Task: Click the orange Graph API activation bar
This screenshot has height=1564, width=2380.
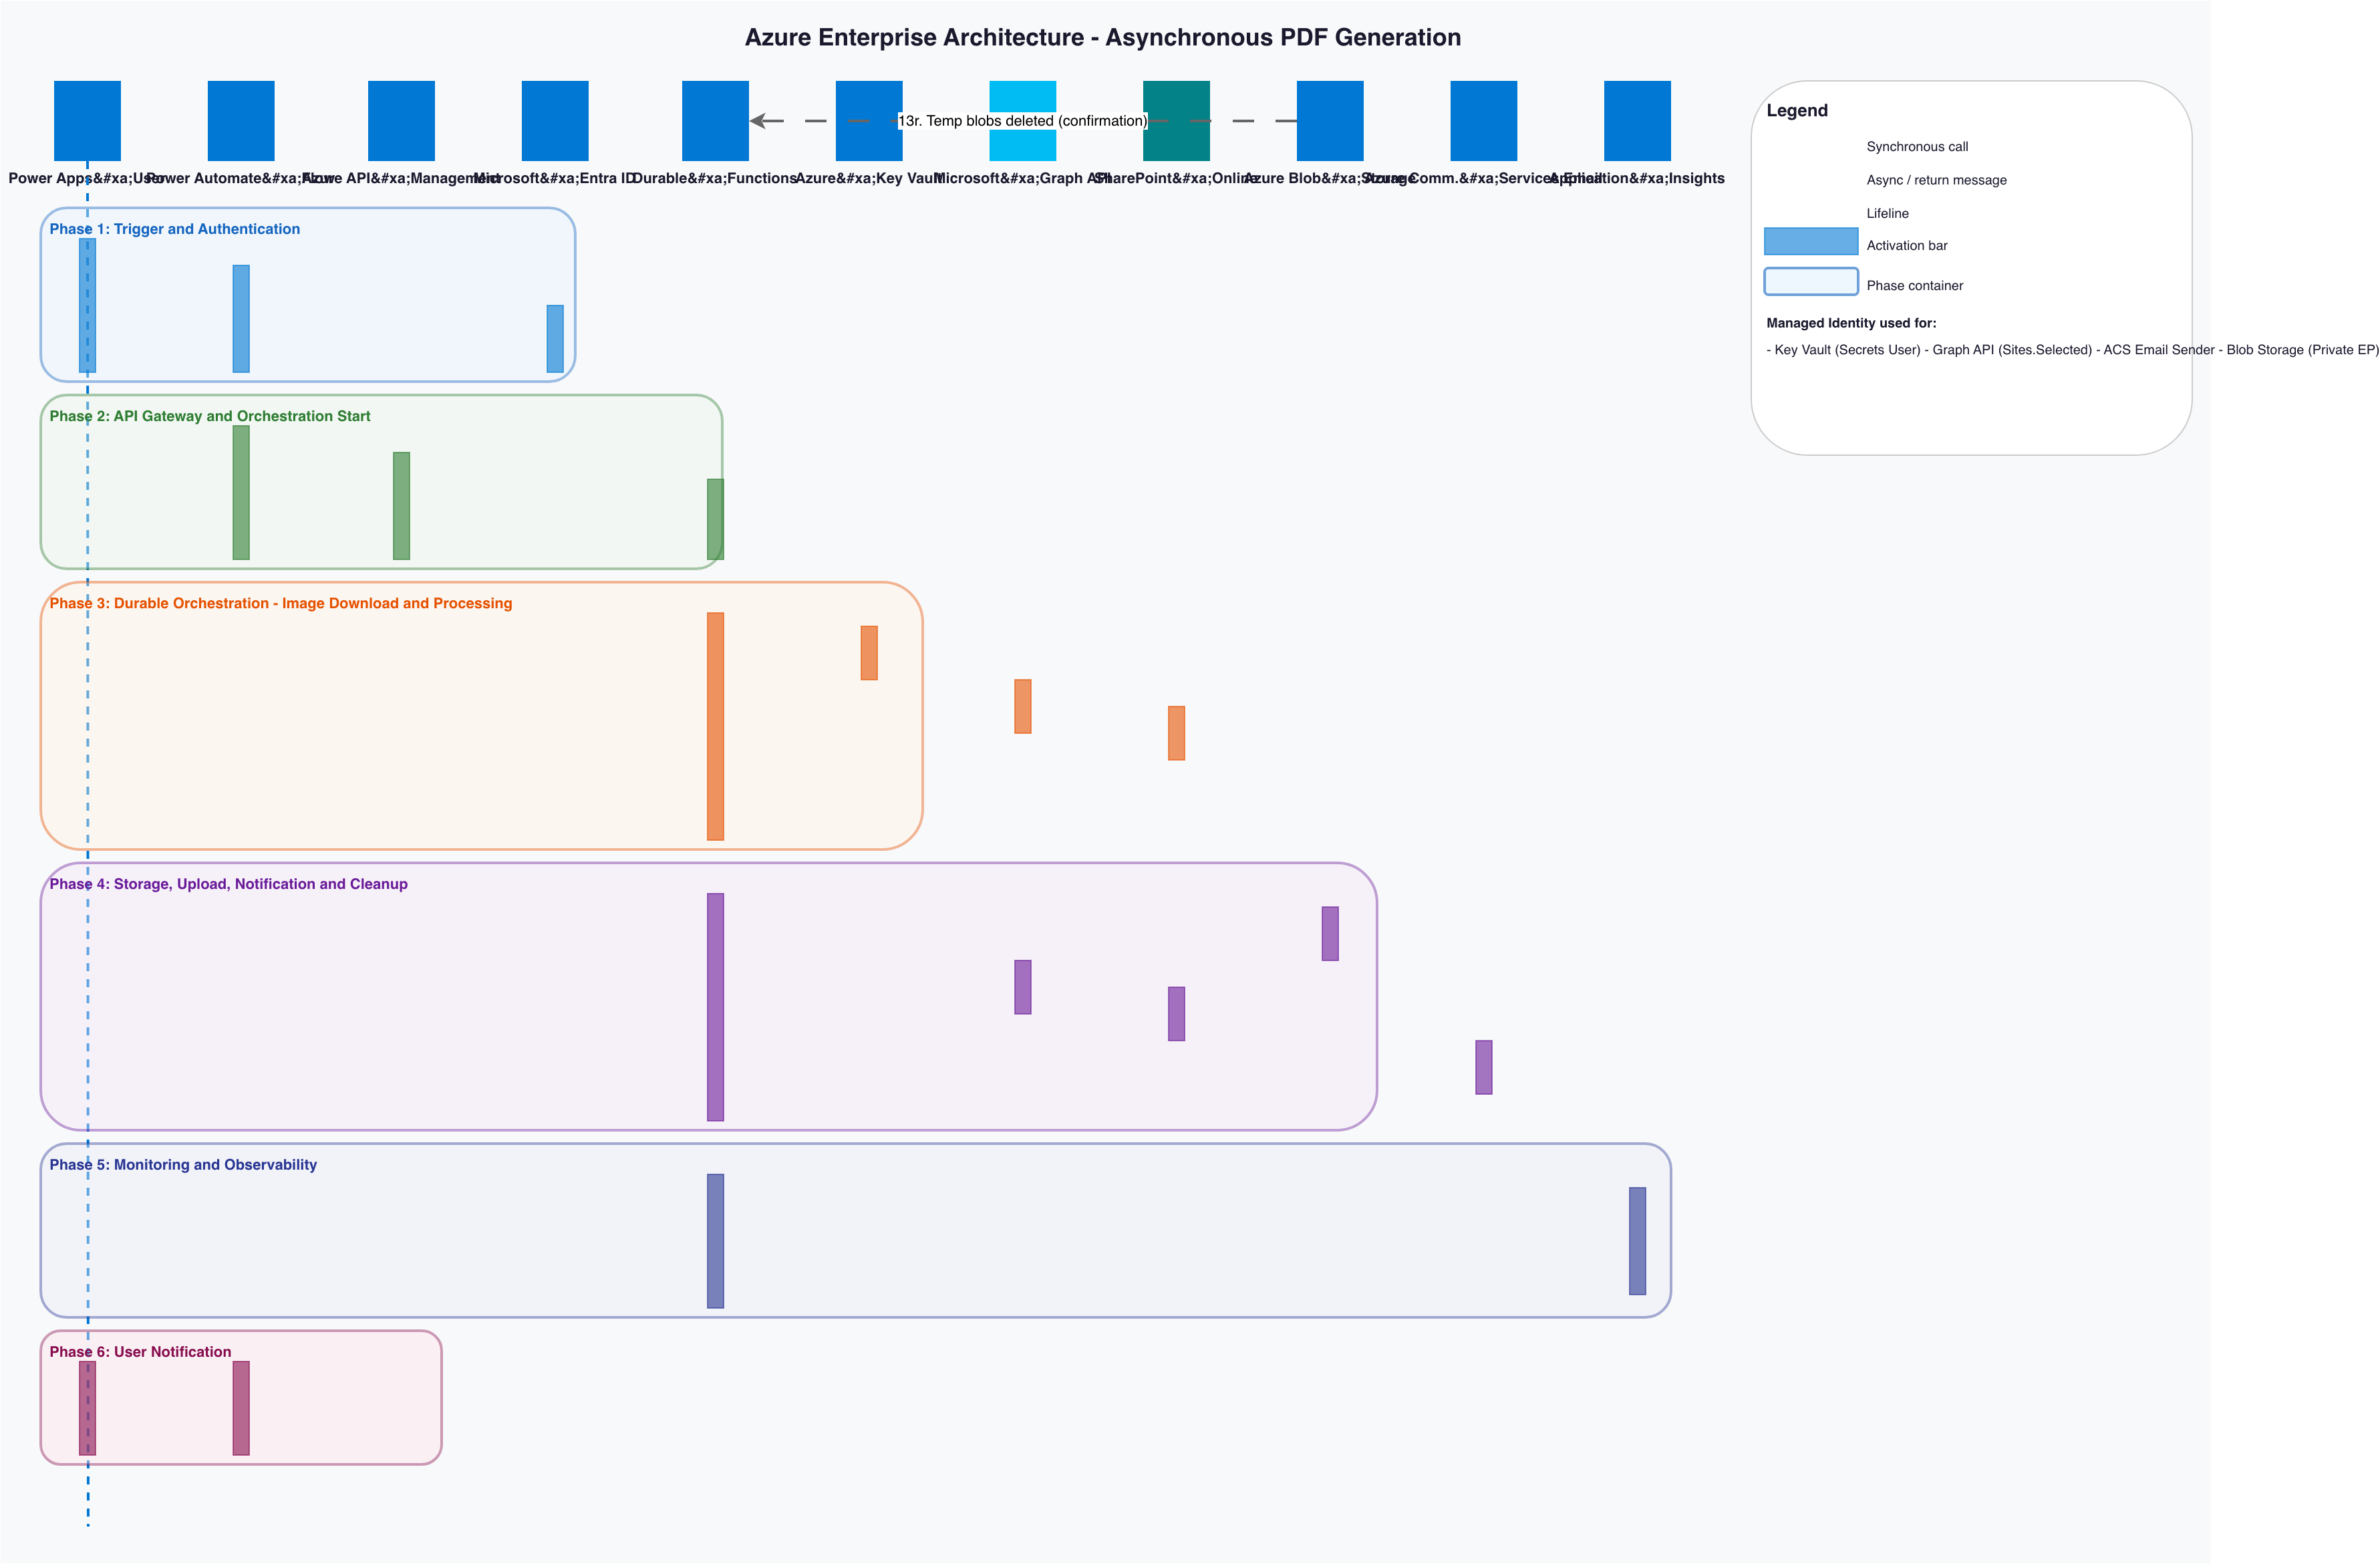Action: (x=1023, y=707)
